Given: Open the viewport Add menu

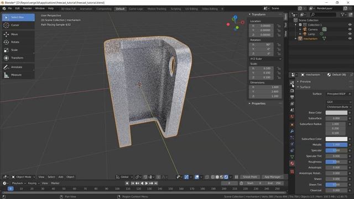Looking at the screenshot, I should 61,177.
